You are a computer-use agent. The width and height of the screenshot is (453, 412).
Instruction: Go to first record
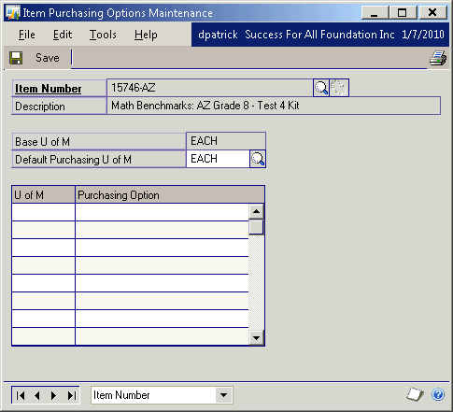pyautogui.click(x=21, y=395)
